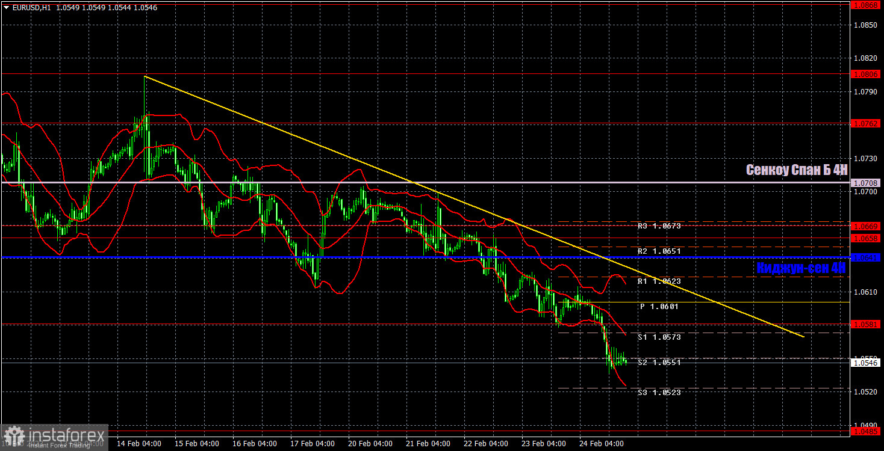Click the current price 1.0546 tag
This screenshot has width=884, height=451.
point(867,363)
